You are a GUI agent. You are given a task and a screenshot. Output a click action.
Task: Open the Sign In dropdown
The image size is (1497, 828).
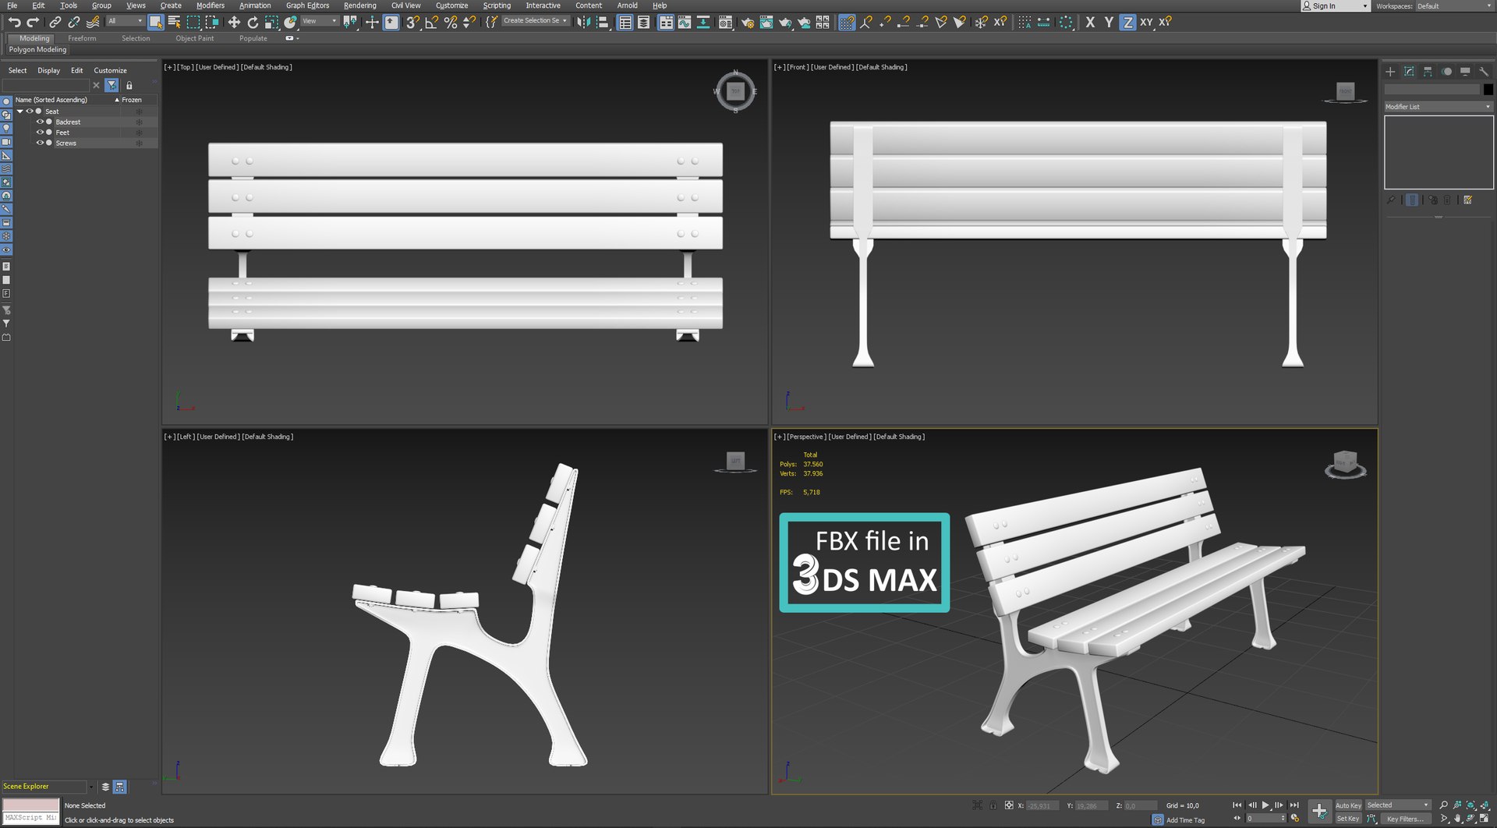pos(1334,6)
